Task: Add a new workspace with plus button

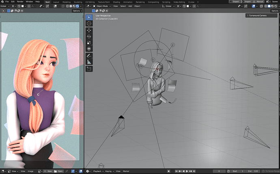Action: pos(198,2)
